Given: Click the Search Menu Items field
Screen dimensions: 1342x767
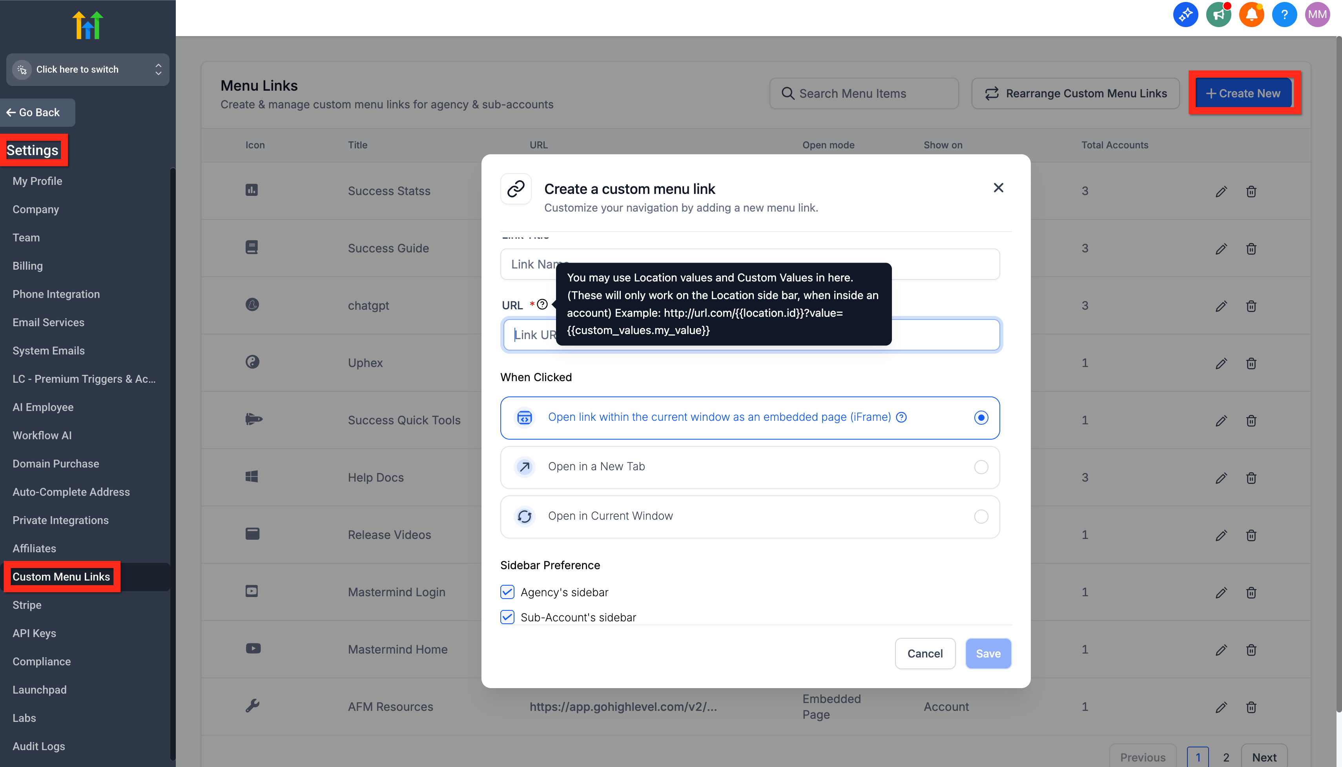Looking at the screenshot, I should 863,94.
